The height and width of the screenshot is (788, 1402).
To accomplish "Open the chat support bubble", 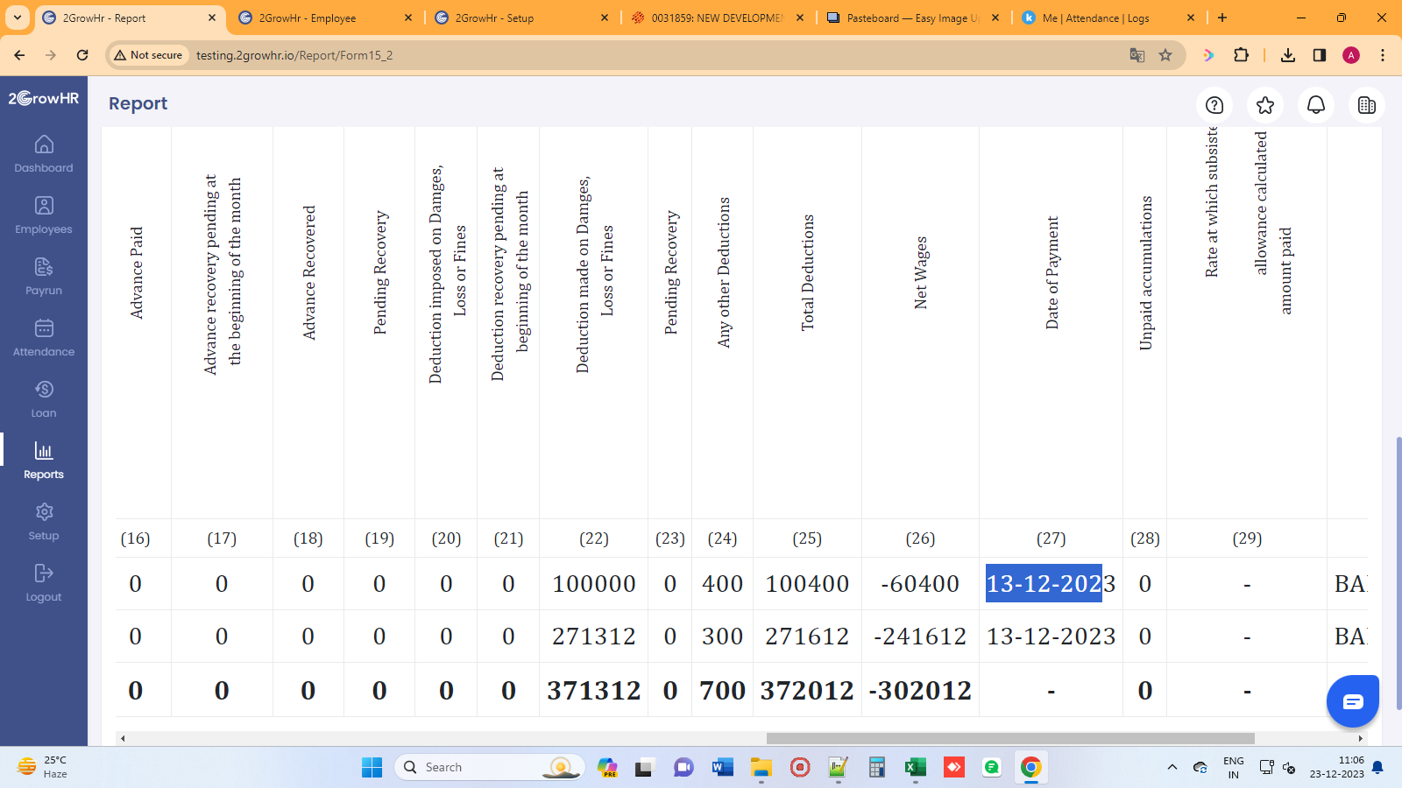I will click(1353, 701).
